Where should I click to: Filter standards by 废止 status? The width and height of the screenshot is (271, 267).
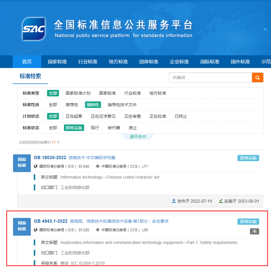[x=133, y=128]
